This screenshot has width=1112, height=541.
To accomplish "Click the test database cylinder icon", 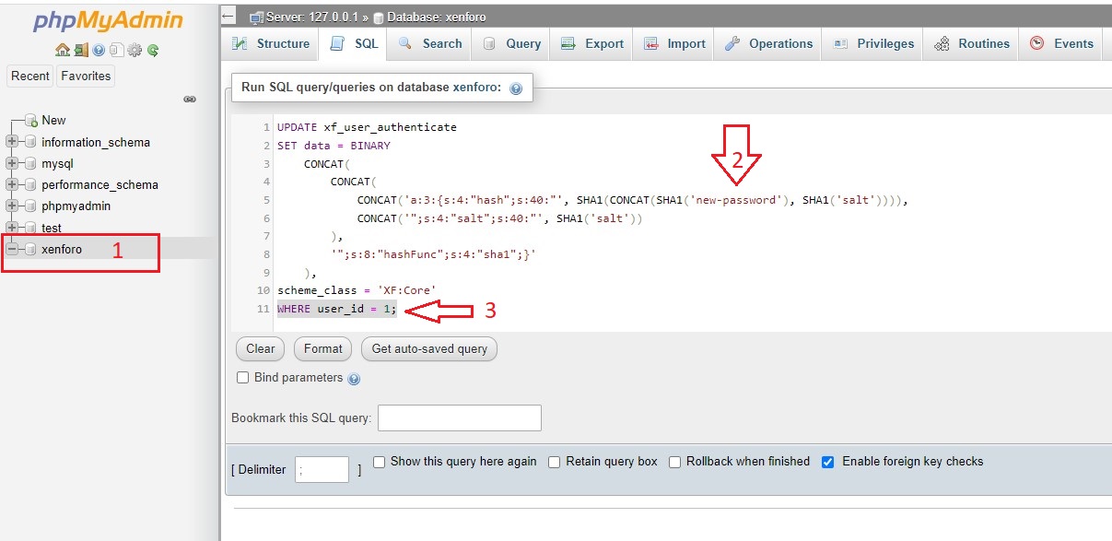I will (x=30, y=228).
